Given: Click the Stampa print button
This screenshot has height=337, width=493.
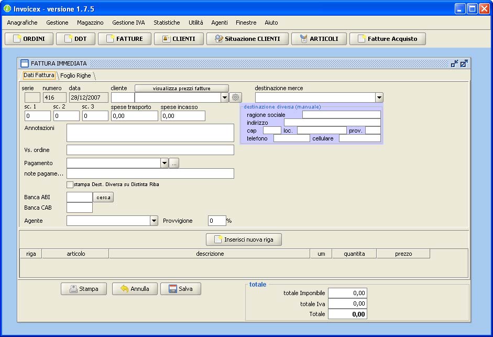Looking at the screenshot, I should click(x=84, y=289).
